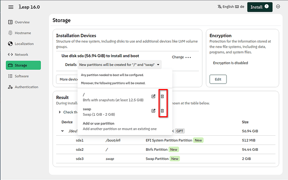Click the Device column header

coord(67,122)
